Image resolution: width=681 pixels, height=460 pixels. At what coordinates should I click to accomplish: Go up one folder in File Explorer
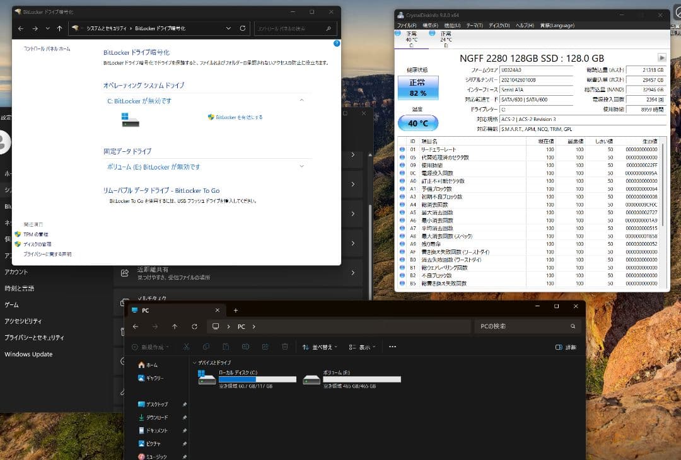pos(175,326)
